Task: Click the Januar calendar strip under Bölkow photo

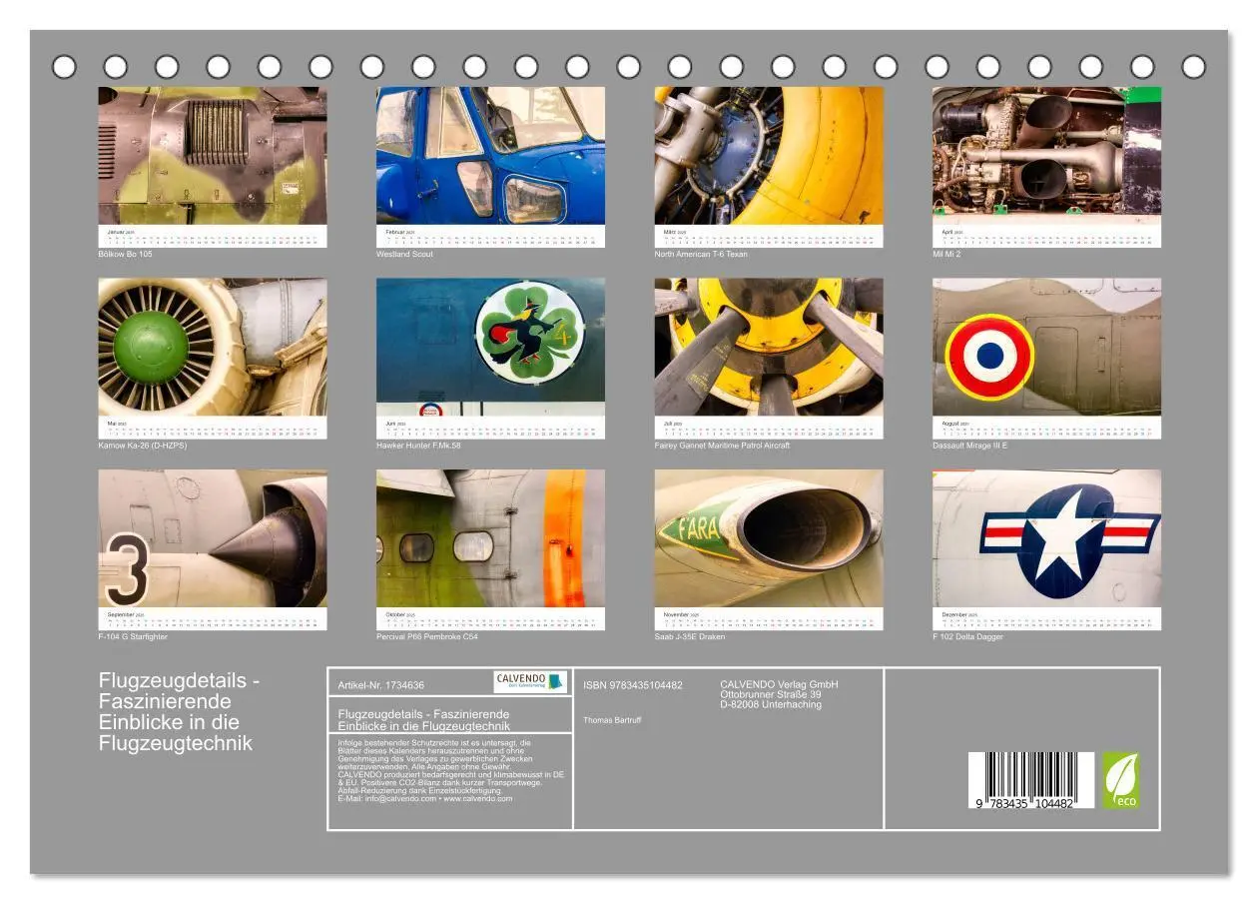Action: pos(213,236)
